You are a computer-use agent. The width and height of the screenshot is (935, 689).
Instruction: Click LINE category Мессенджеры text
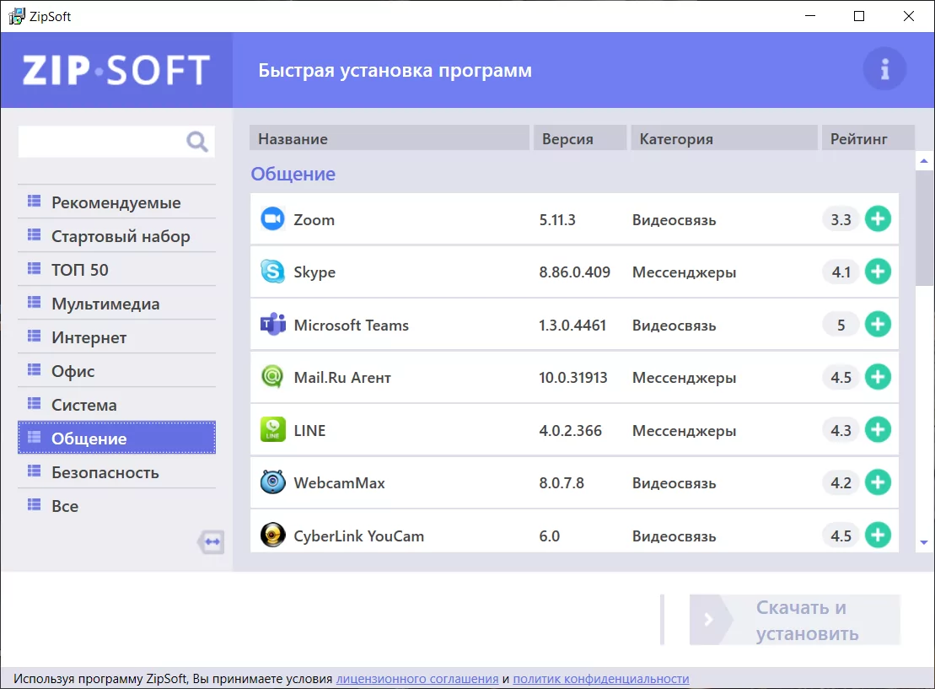click(x=684, y=431)
